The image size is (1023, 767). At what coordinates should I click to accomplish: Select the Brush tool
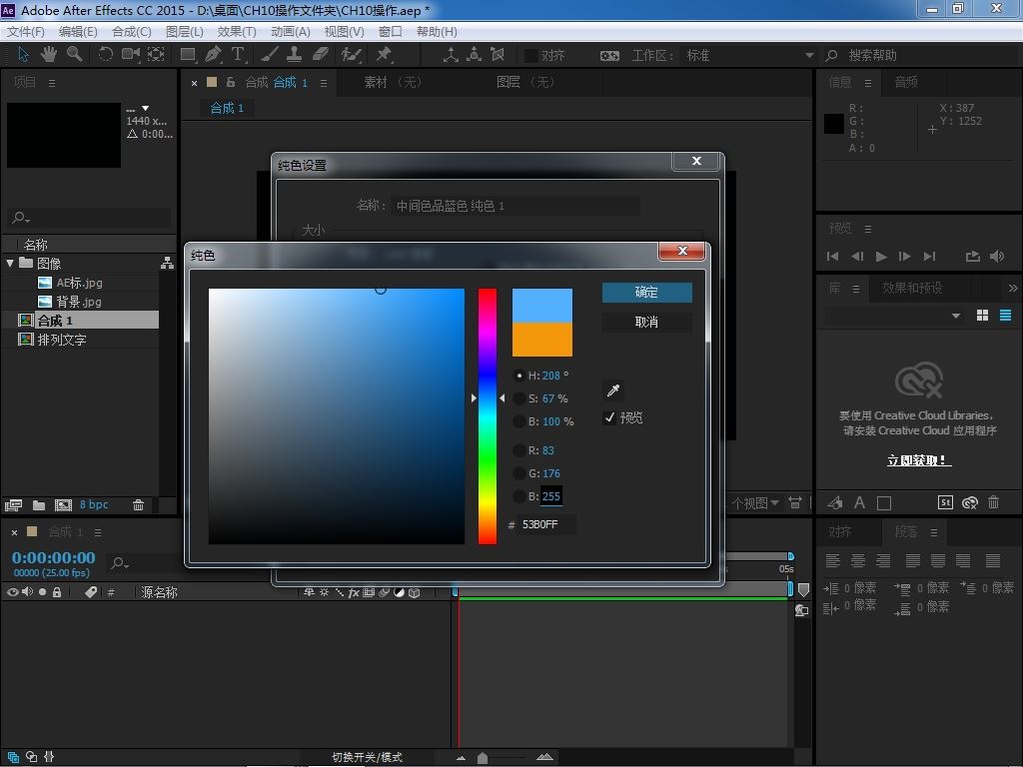pos(270,54)
